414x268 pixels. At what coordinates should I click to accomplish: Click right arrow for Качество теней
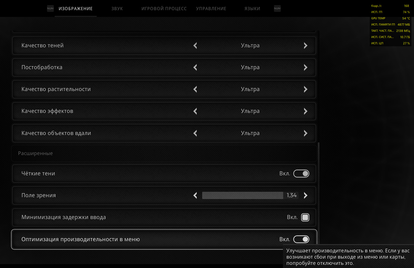[x=305, y=46]
